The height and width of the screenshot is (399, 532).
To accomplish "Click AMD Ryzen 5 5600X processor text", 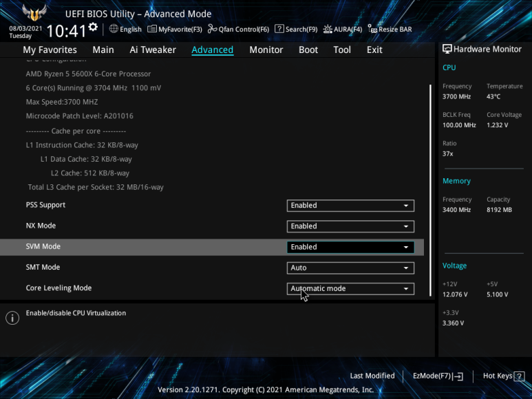I will coord(88,74).
